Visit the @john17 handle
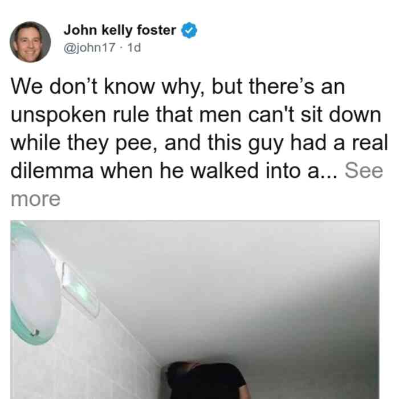This screenshot has height=399, width=399. 89,47
